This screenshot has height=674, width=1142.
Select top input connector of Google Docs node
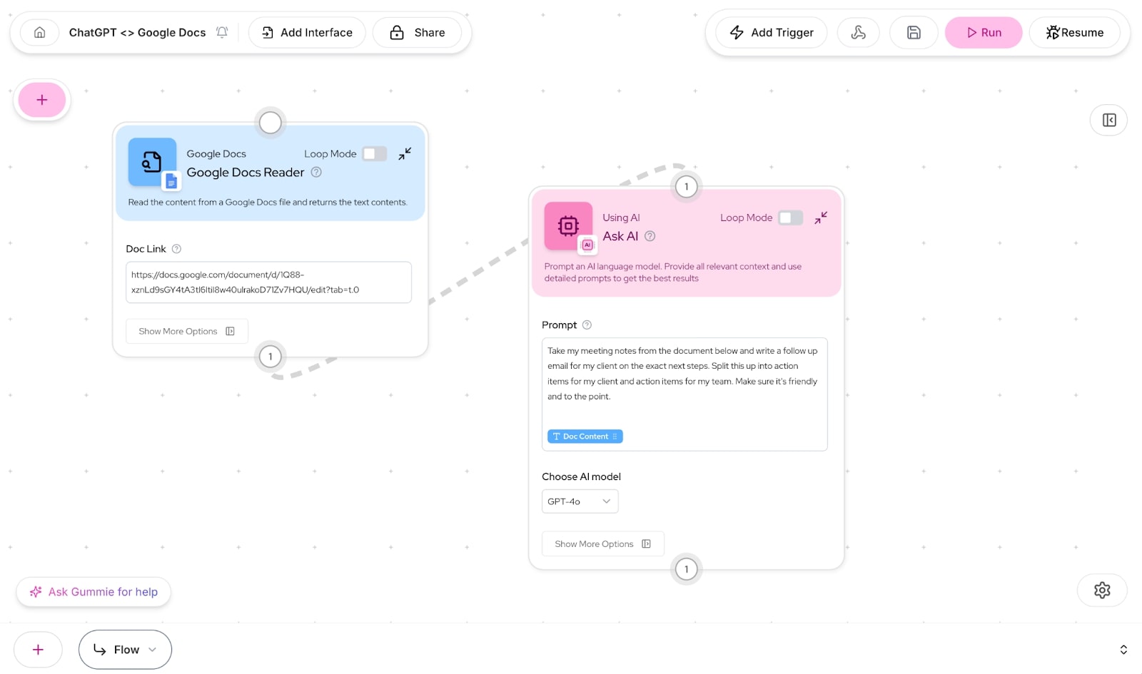tap(270, 123)
